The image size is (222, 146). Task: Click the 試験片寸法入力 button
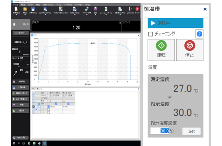tap(21, 93)
